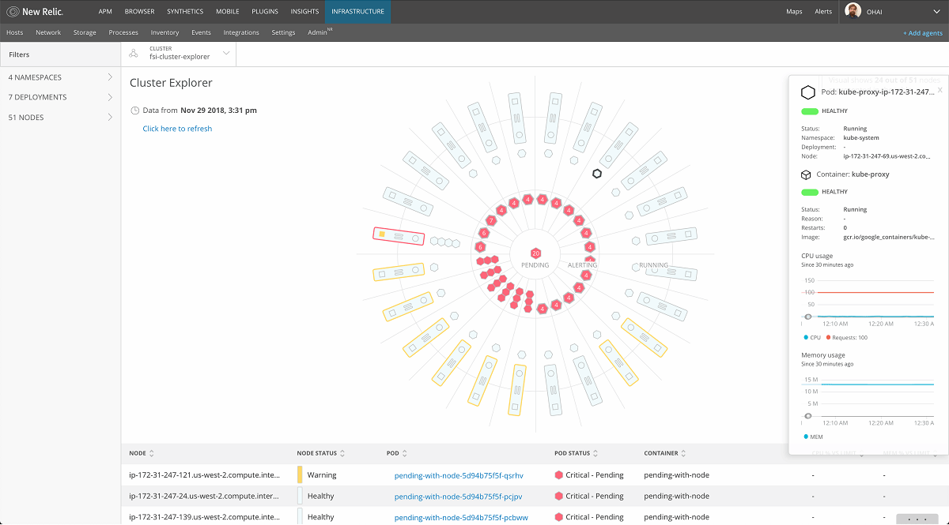Select the black-outlined highlighted pod hexagon

(597, 173)
